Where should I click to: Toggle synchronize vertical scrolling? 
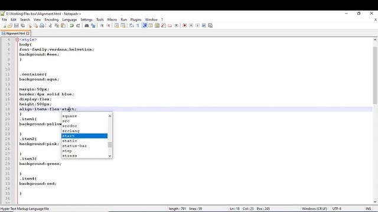point(116,25)
